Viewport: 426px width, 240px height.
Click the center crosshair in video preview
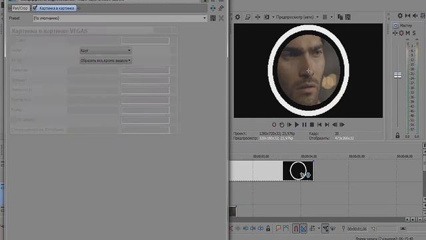(308, 71)
